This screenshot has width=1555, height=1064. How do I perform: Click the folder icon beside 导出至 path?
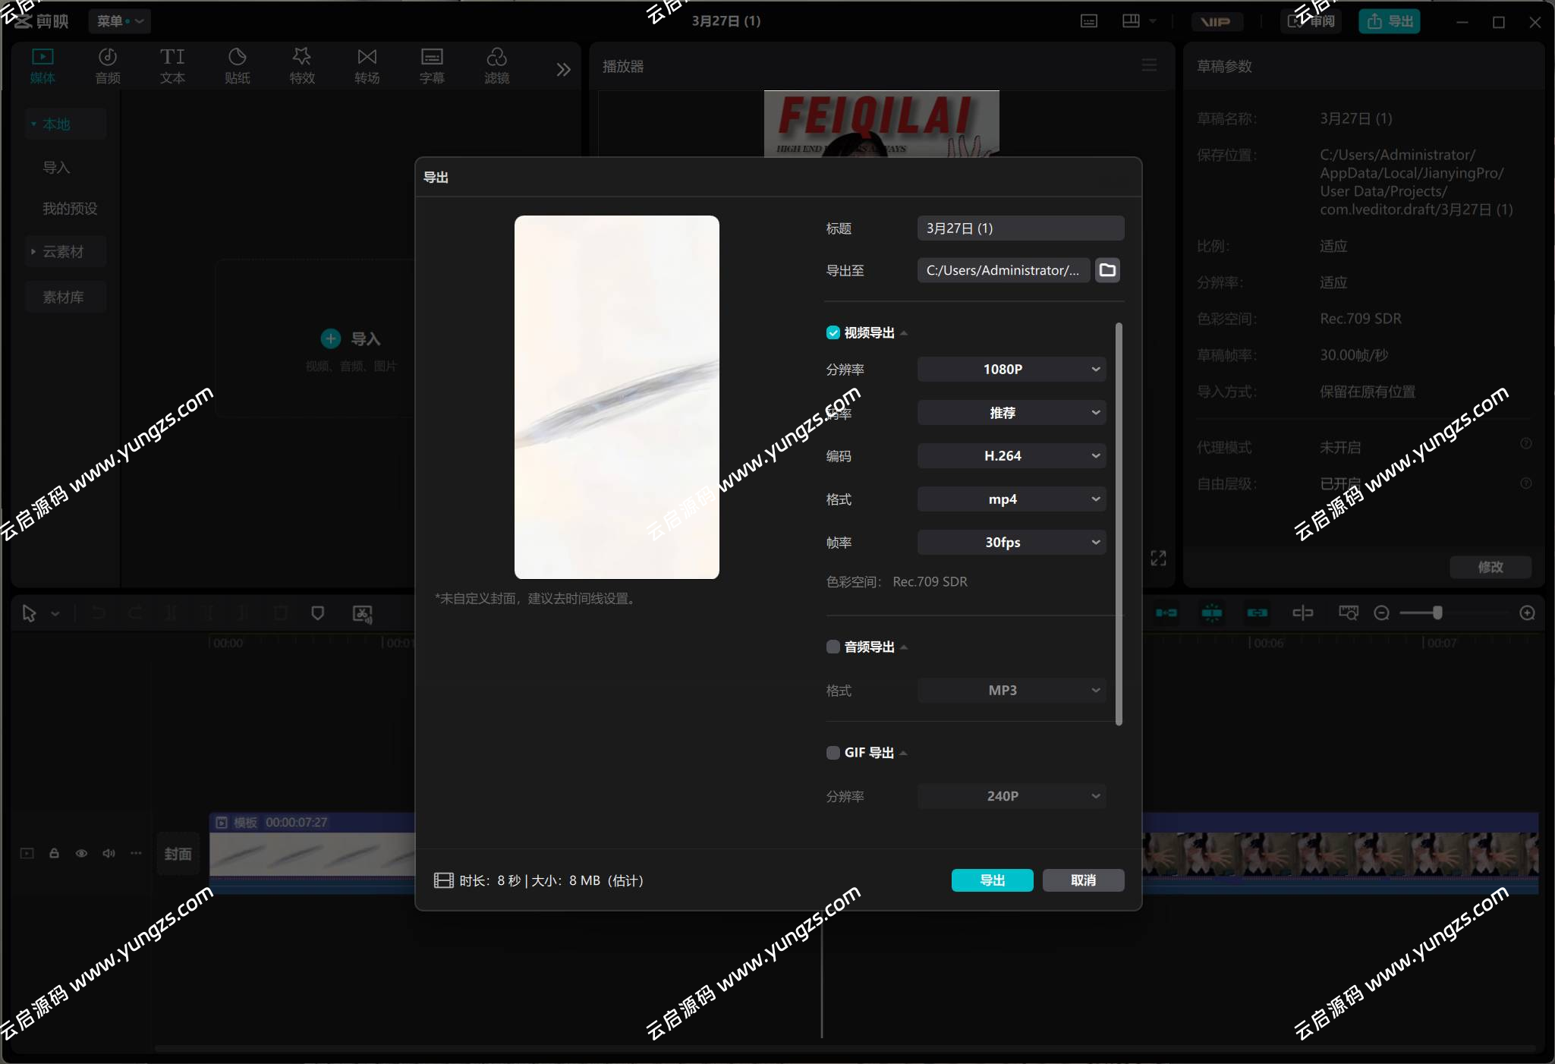tap(1106, 270)
